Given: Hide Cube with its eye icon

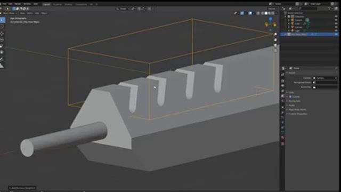Looking at the screenshot, I should [x=336, y=23].
